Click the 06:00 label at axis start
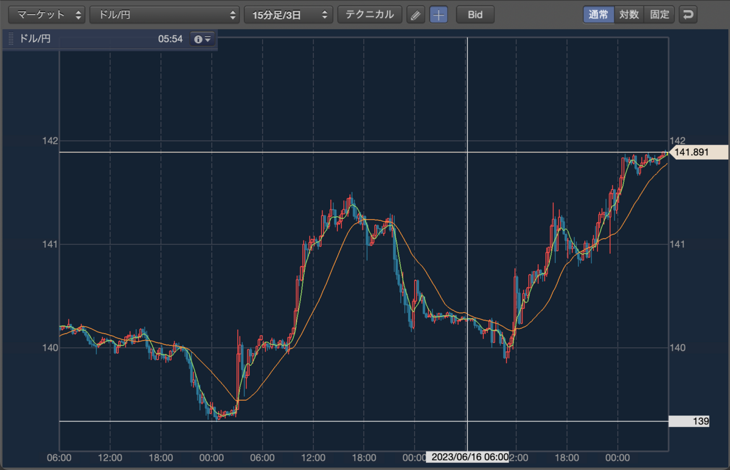This screenshot has width=730, height=470. (x=60, y=457)
